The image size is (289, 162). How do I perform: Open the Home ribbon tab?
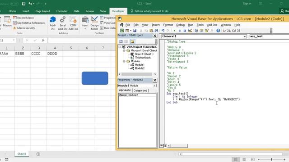coord(12,11)
